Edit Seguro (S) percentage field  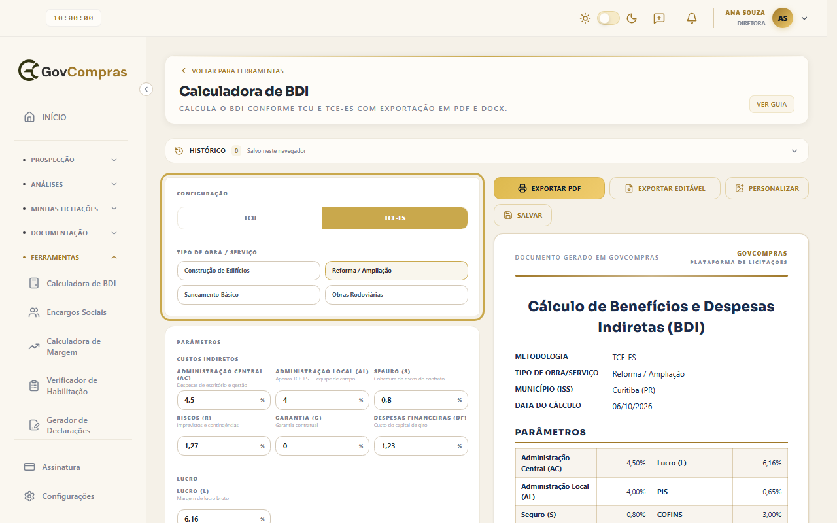[421, 400]
